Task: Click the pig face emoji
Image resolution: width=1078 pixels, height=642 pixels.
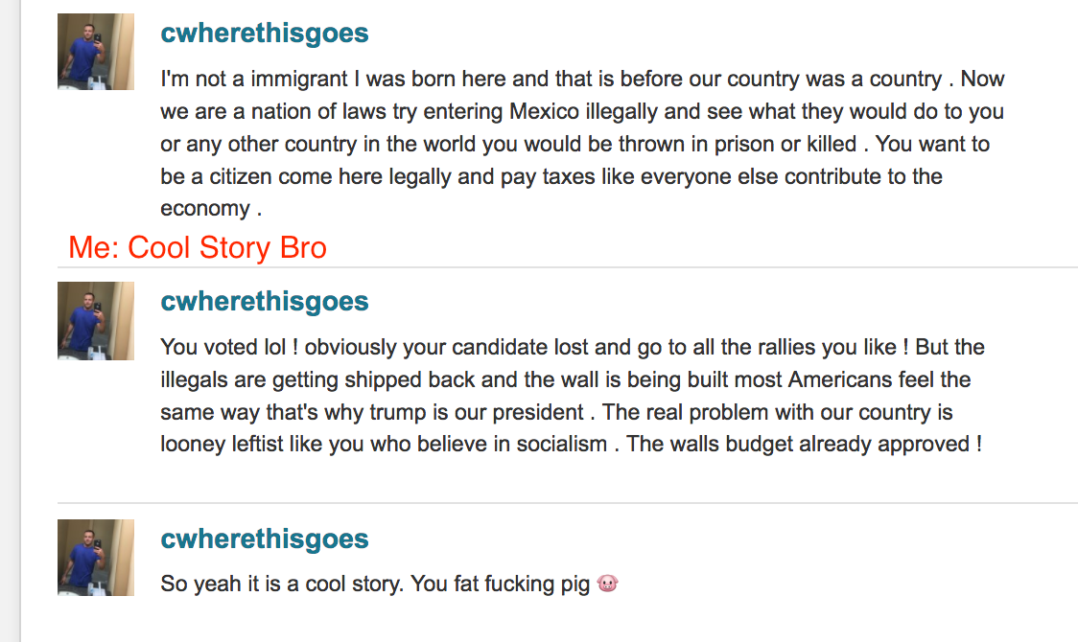Action: tap(608, 584)
